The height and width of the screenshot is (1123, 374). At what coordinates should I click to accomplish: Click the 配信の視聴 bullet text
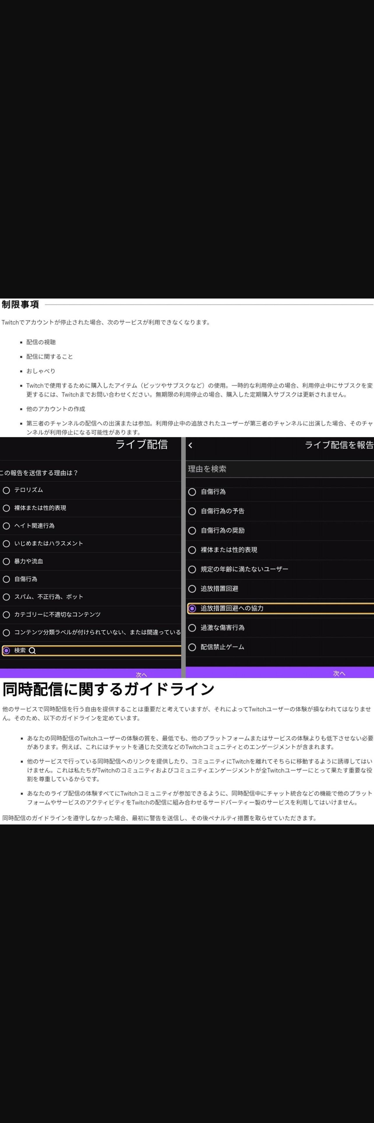point(41,342)
